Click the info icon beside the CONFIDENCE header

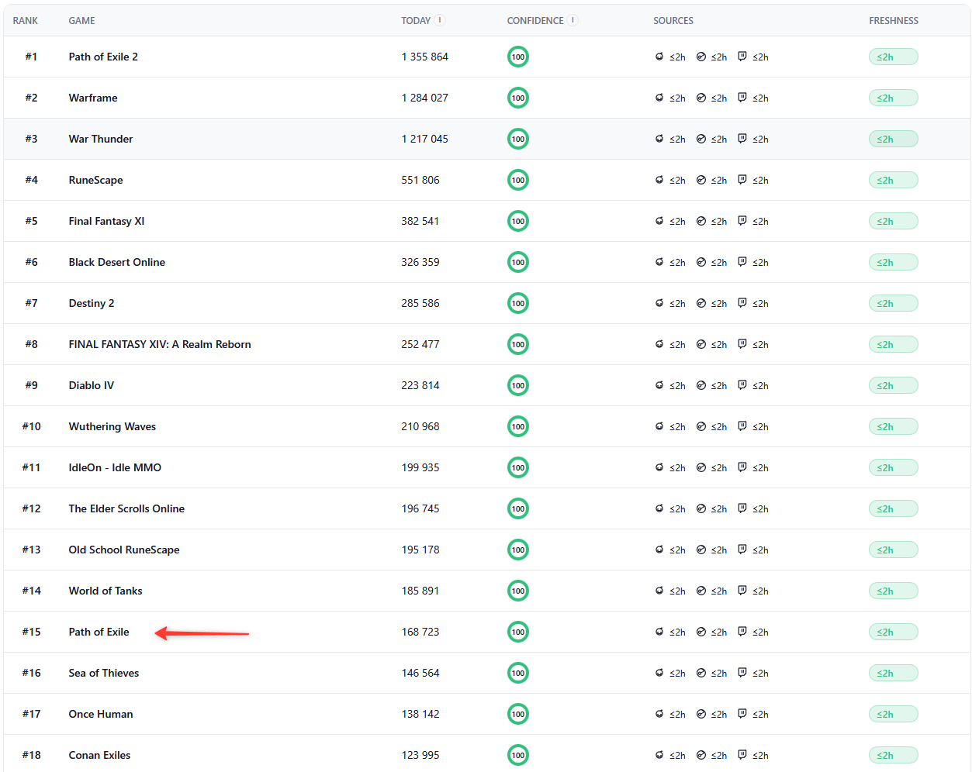pyautogui.click(x=572, y=20)
